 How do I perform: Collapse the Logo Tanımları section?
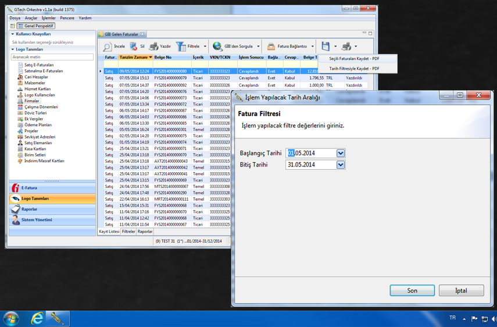click(x=13, y=49)
